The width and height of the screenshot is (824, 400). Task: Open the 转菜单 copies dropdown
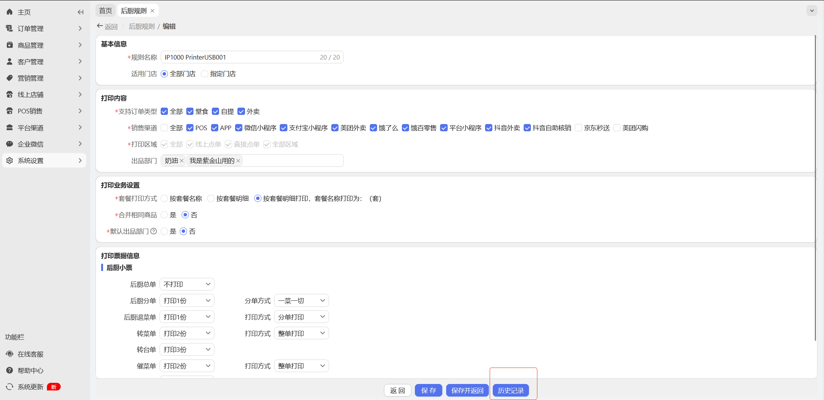[187, 333]
